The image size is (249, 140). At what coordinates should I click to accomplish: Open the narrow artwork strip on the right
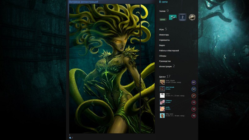click(148, 68)
